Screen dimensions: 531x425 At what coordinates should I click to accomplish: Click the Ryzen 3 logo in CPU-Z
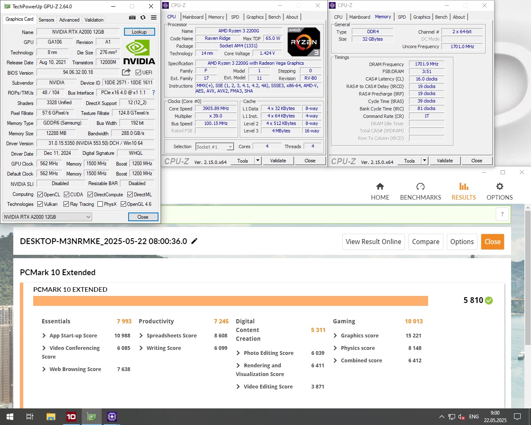304,42
